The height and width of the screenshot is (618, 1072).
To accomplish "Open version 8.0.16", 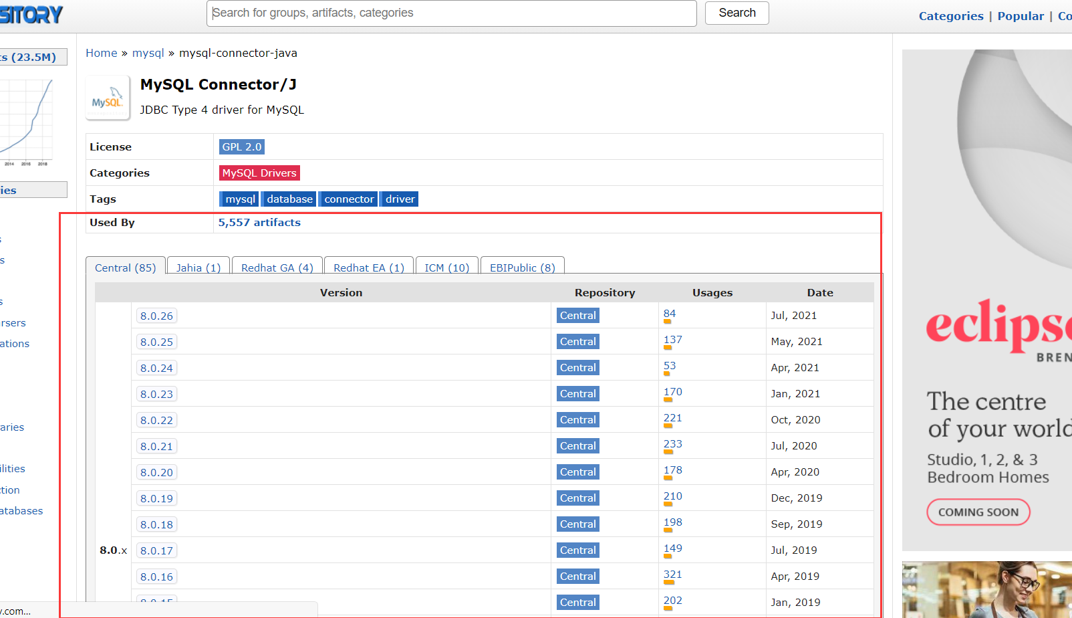I will (156, 577).
